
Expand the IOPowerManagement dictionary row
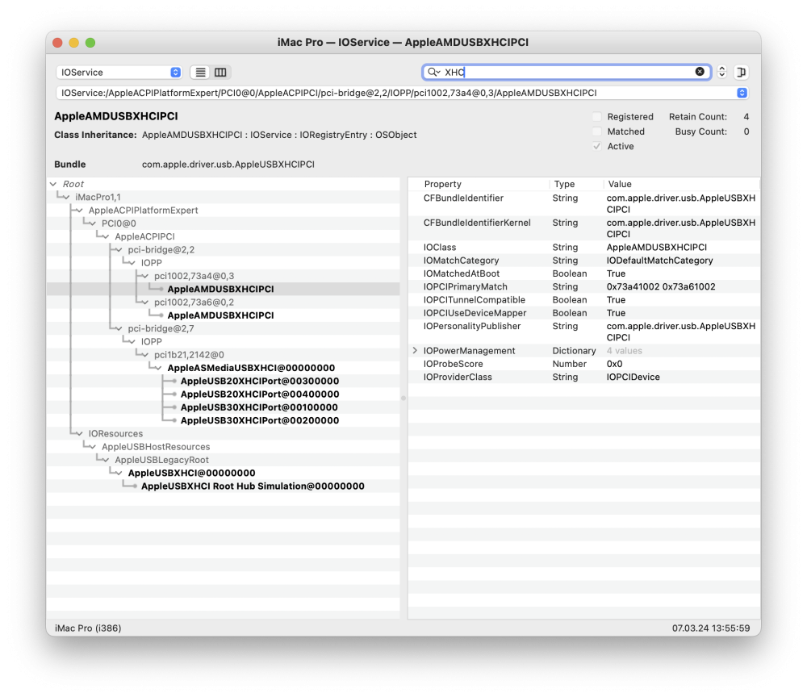coord(415,351)
